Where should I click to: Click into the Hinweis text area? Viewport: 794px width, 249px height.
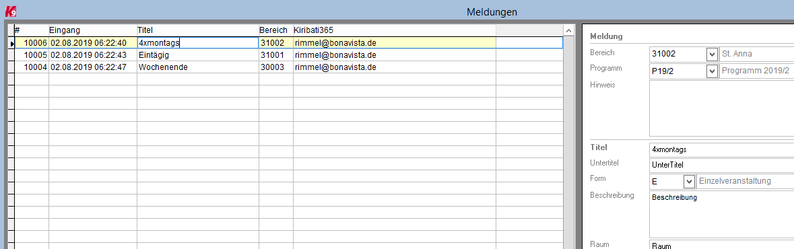click(x=721, y=108)
